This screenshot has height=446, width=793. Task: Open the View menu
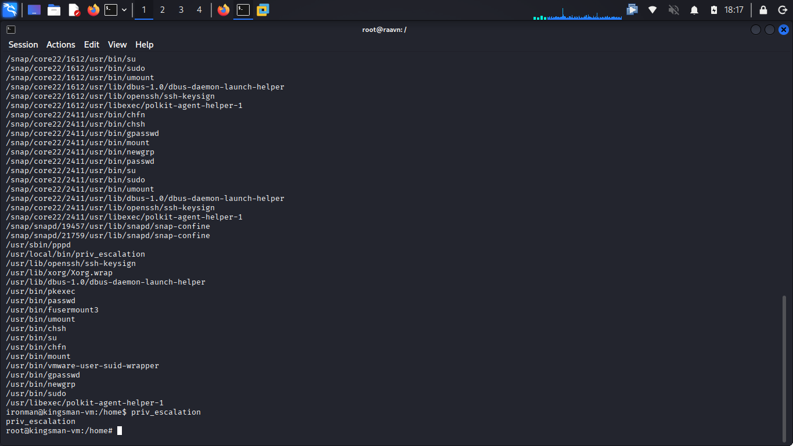(117, 45)
